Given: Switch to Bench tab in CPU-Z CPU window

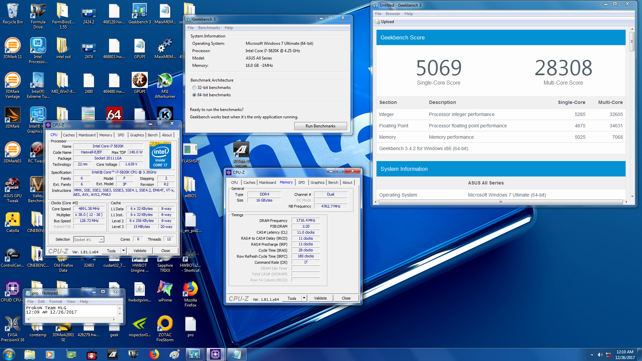Looking at the screenshot, I should 152,135.
